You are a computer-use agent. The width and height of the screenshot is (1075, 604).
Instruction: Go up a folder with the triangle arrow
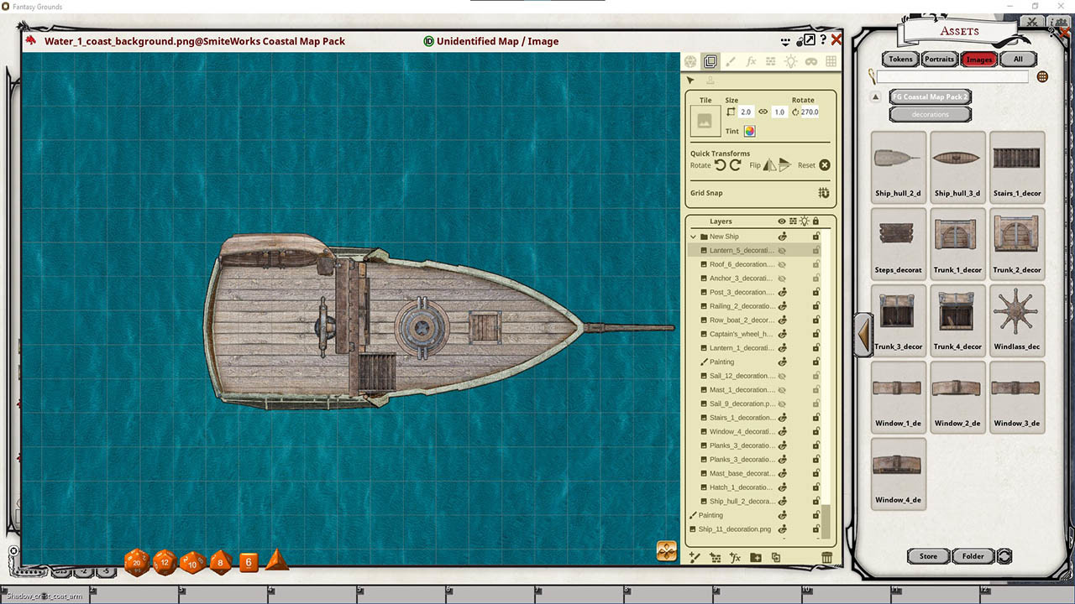[x=875, y=96]
